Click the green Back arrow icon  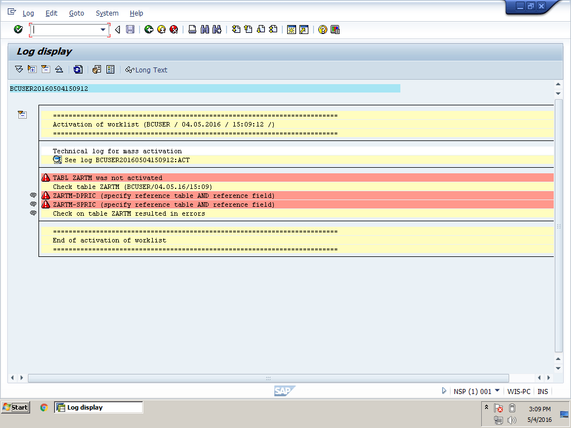(x=148, y=30)
